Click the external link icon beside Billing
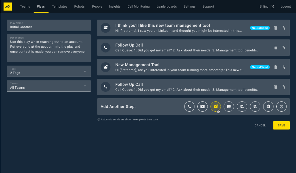 (x=272, y=7)
